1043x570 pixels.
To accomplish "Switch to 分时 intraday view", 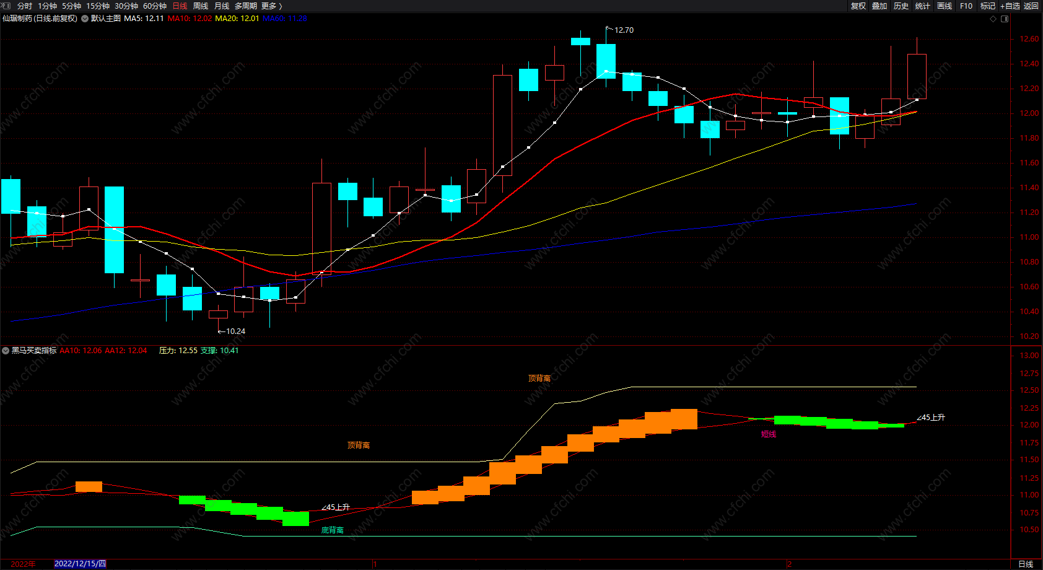I will (25, 6).
